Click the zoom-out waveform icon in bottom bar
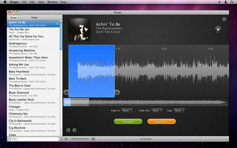 coord(66,139)
